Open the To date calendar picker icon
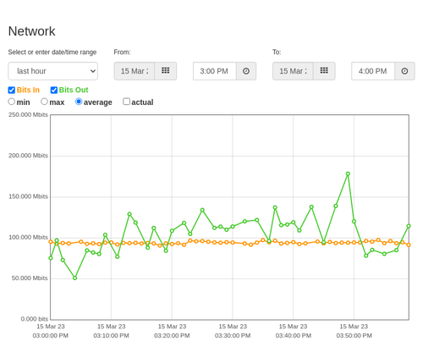Viewport: 423px width, 341px height. (x=324, y=71)
